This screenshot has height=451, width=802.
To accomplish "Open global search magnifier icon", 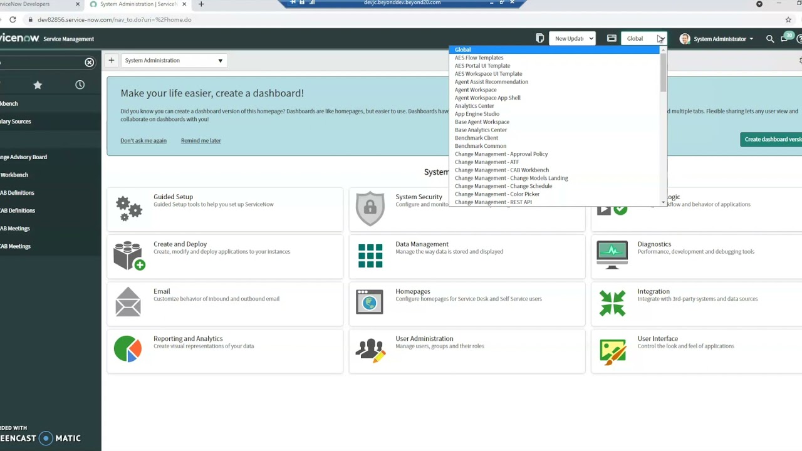I will pos(770,39).
